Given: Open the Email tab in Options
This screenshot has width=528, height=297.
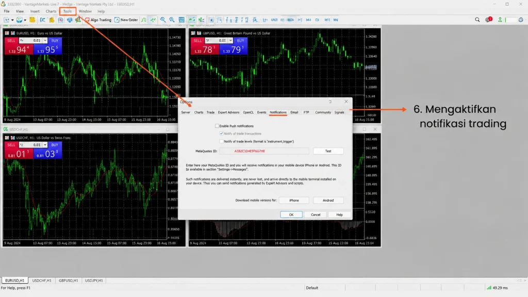Looking at the screenshot, I should (294, 112).
